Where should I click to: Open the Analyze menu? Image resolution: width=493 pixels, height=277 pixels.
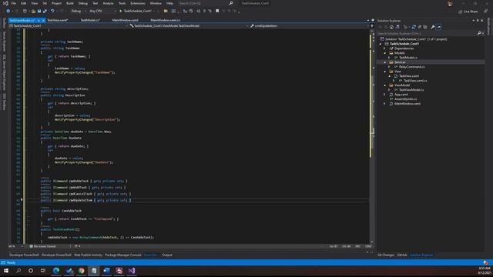(x=108, y=3)
